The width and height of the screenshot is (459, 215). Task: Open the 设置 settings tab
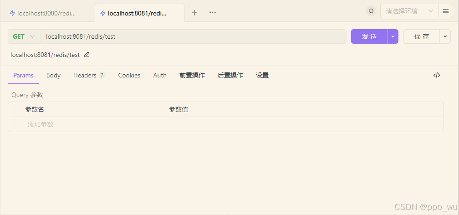tap(262, 75)
